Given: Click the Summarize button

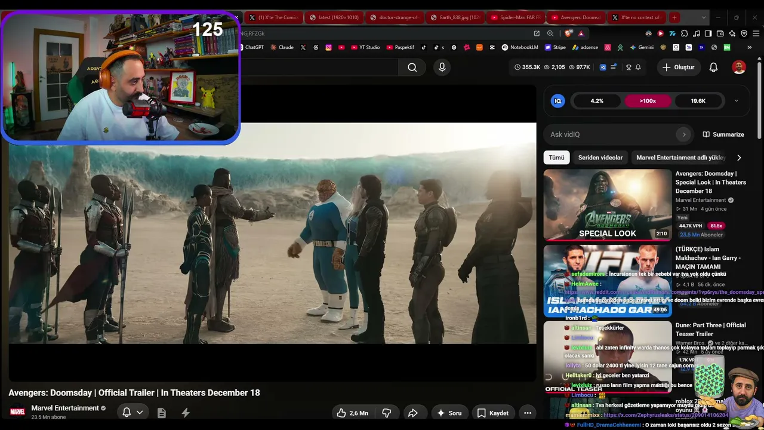Looking at the screenshot, I should pyautogui.click(x=723, y=134).
